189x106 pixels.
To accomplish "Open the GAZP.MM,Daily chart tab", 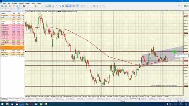I will click(60, 99).
